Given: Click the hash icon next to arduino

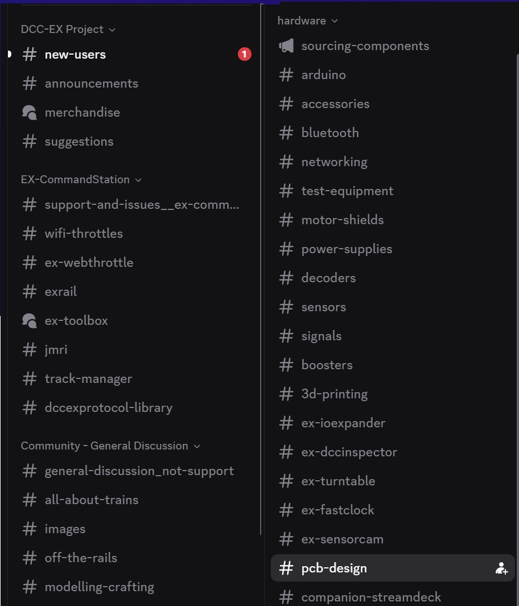Looking at the screenshot, I should click(x=286, y=75).
